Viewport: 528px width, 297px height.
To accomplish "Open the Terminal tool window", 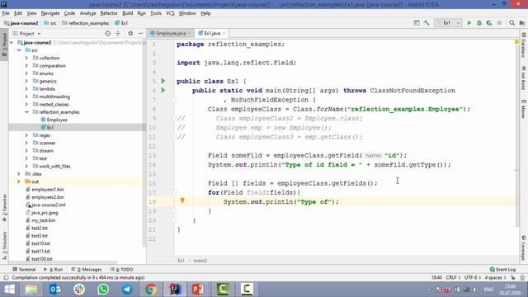I will [x=24, y=270].
